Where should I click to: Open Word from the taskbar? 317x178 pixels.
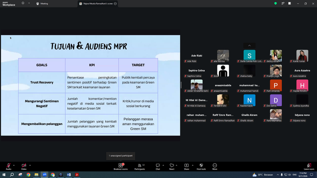pyautogui.click(x=69, y=175)
